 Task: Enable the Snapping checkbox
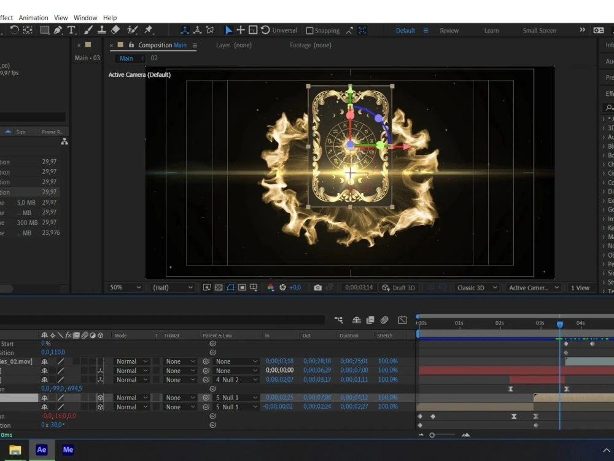pos(309,31)
